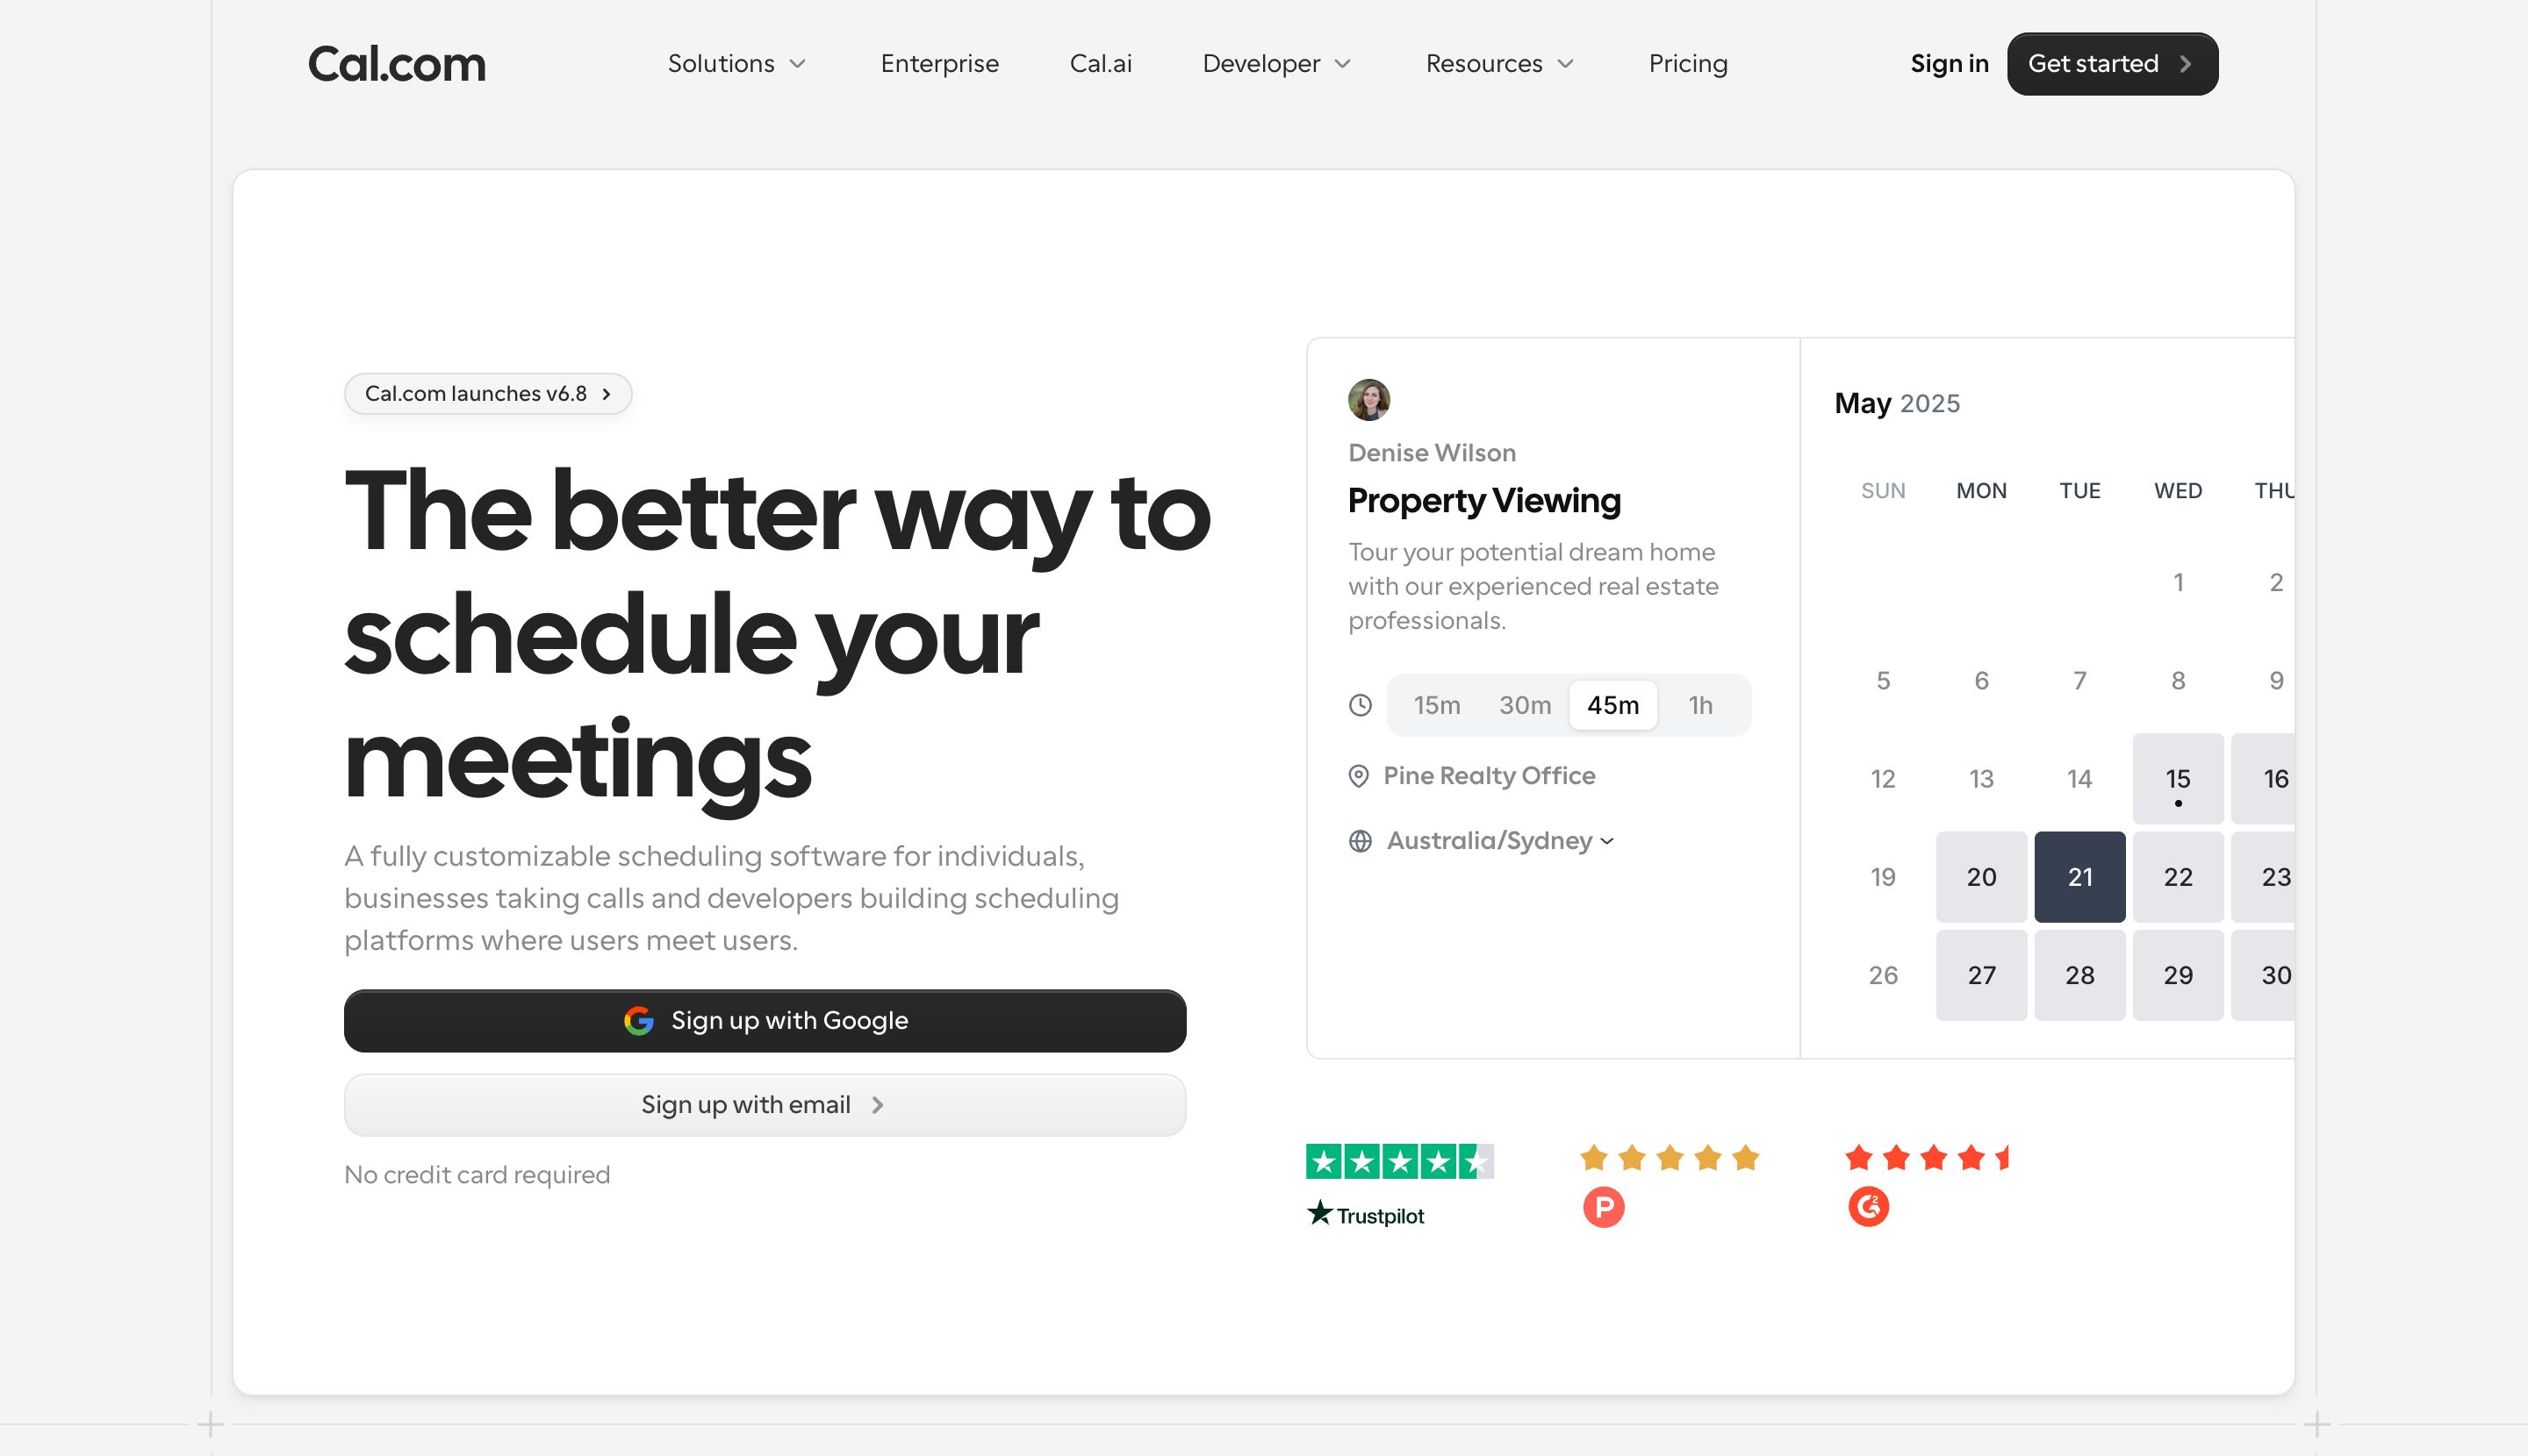Click the Product Hunt logo

click(x=1604, y=1207)
